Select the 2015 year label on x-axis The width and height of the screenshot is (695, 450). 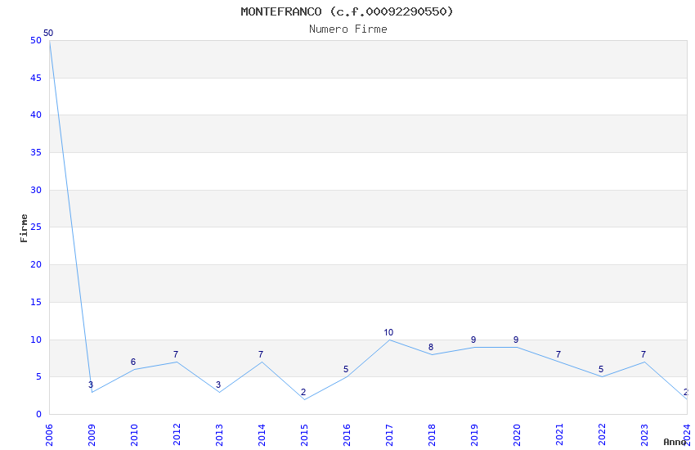coord(304,435)
